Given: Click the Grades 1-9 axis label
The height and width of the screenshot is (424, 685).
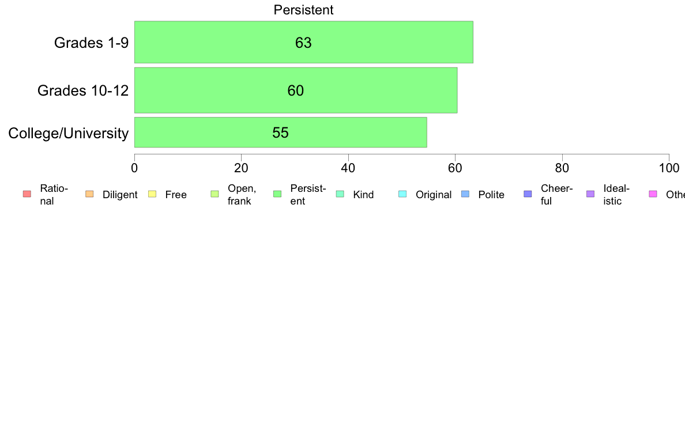Looking at the screenshot, I should [91, 43].
